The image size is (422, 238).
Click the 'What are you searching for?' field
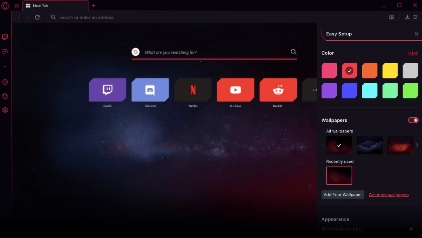click(214, 52)
